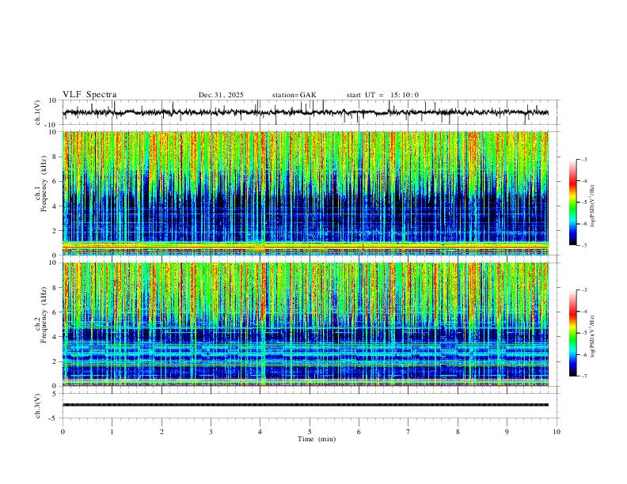This screenshot has height=484, width=627.
Task: Click the time axis tick label '0'
Action: coord(63,432)
